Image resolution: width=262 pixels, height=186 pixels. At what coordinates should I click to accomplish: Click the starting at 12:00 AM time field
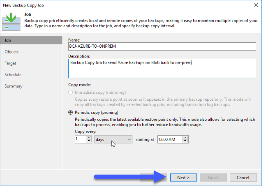click(x=170, y=139)
